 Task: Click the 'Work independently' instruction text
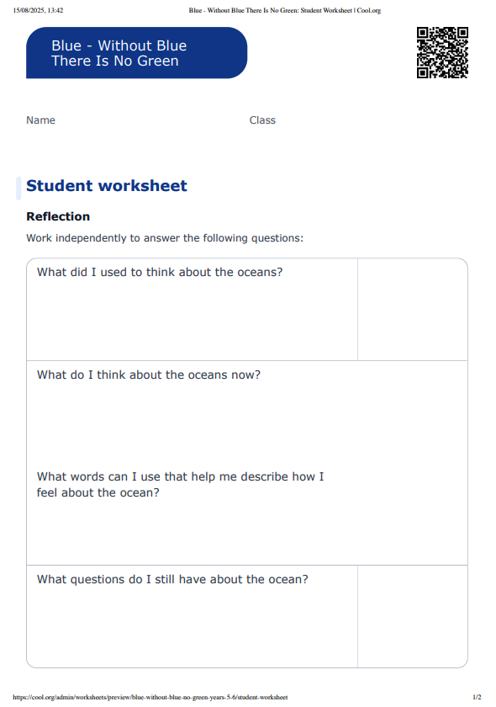point(165,238)
